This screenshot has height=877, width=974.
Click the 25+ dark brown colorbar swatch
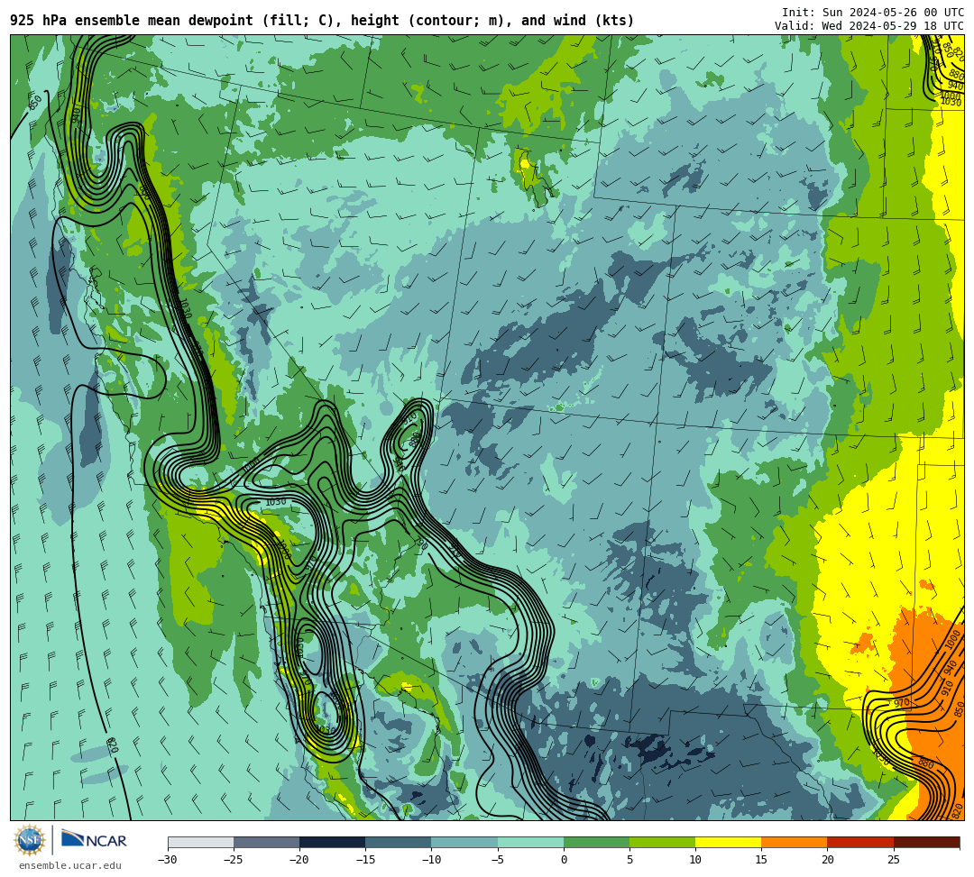(x=926, y=842)
